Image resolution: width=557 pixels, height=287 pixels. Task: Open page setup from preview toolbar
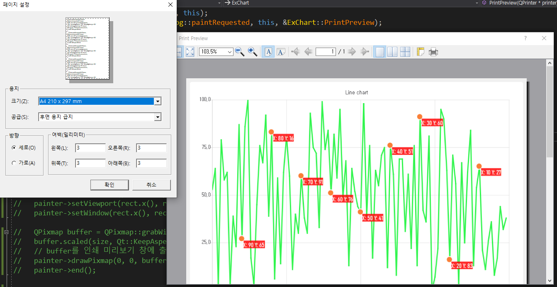pyautogui.click(x=421, y=52)
